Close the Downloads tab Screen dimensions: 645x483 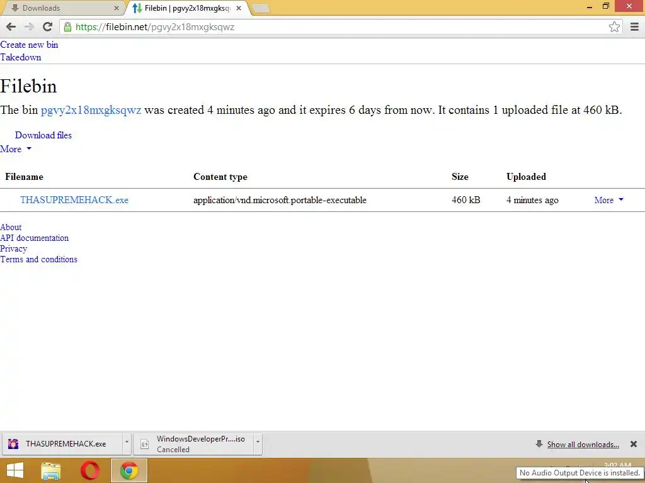pyautogui.click(x=117, y=8)
